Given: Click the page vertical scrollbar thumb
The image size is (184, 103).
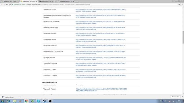Looking at the screenshot, I should pos(183,37).
